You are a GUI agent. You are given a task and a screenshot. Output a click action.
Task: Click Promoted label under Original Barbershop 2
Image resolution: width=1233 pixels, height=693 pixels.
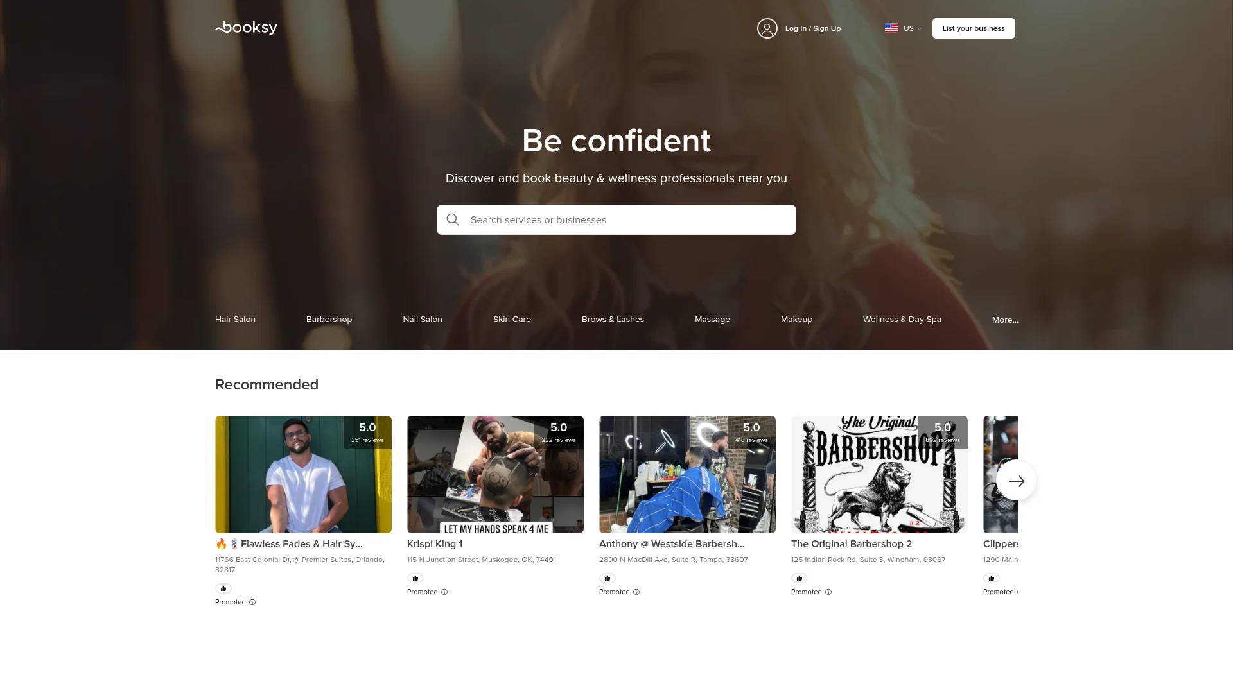coord(807,592)
